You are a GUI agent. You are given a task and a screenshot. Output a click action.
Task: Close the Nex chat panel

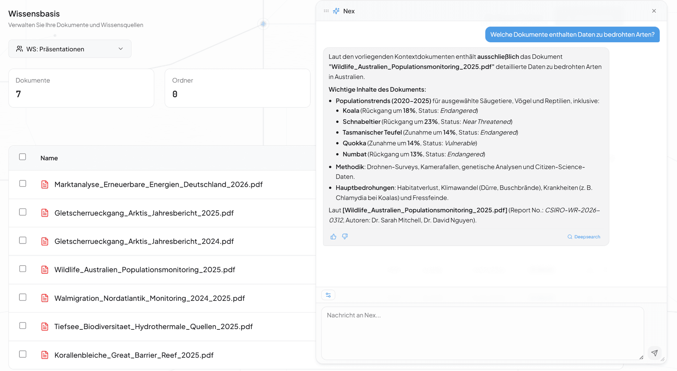point(654,11)
